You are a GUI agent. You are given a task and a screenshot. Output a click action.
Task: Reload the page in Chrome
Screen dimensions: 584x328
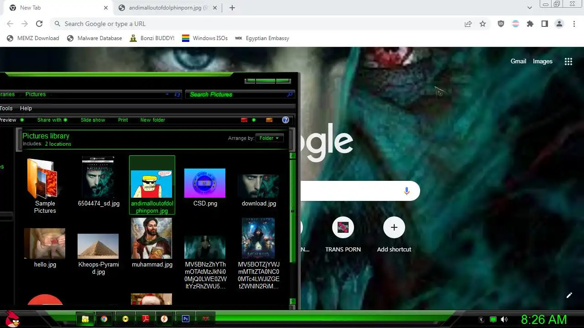pyautogui.click(x=39, y=24)
